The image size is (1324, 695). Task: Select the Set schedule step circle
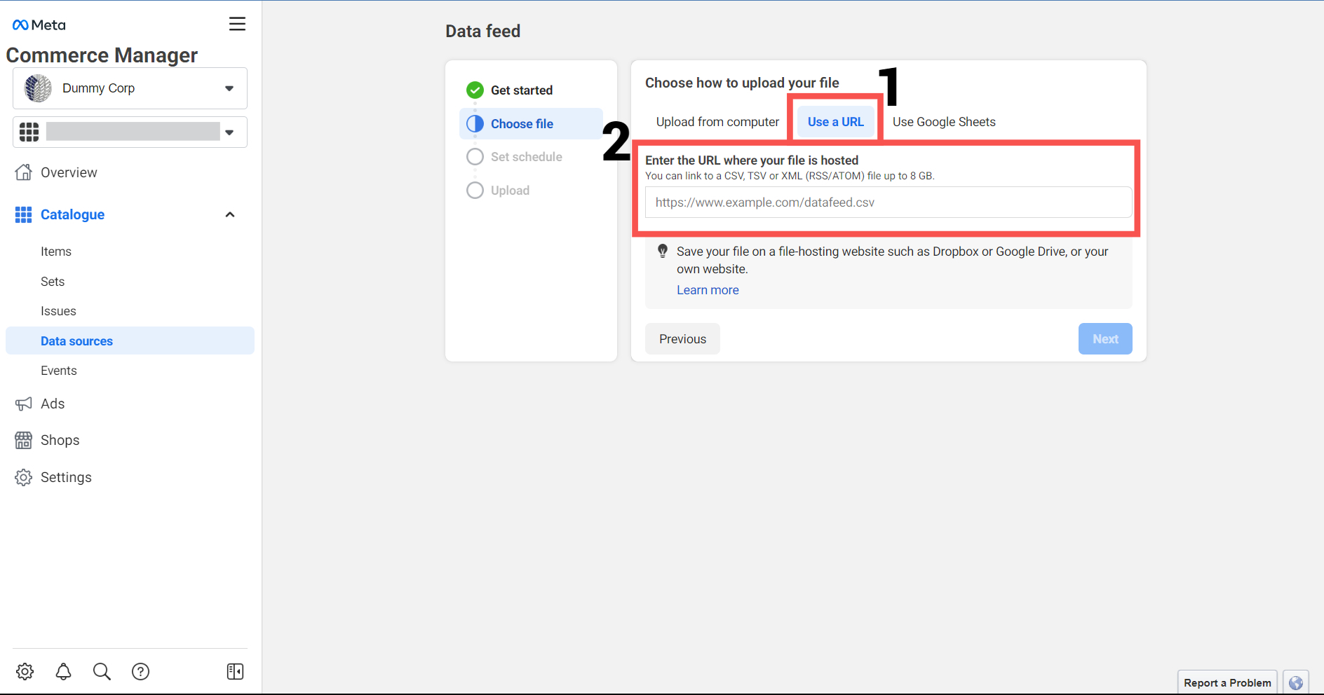coord(475,157)
